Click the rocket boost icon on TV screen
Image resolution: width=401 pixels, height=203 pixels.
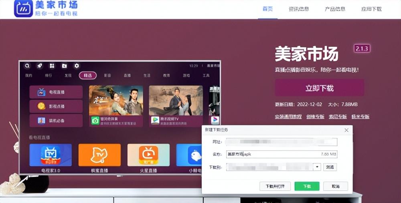tap(39, 66)
